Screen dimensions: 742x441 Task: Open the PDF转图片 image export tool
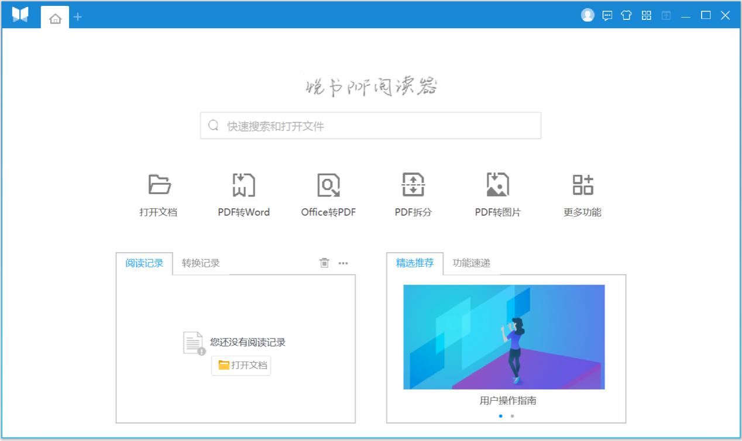point(497,193)
